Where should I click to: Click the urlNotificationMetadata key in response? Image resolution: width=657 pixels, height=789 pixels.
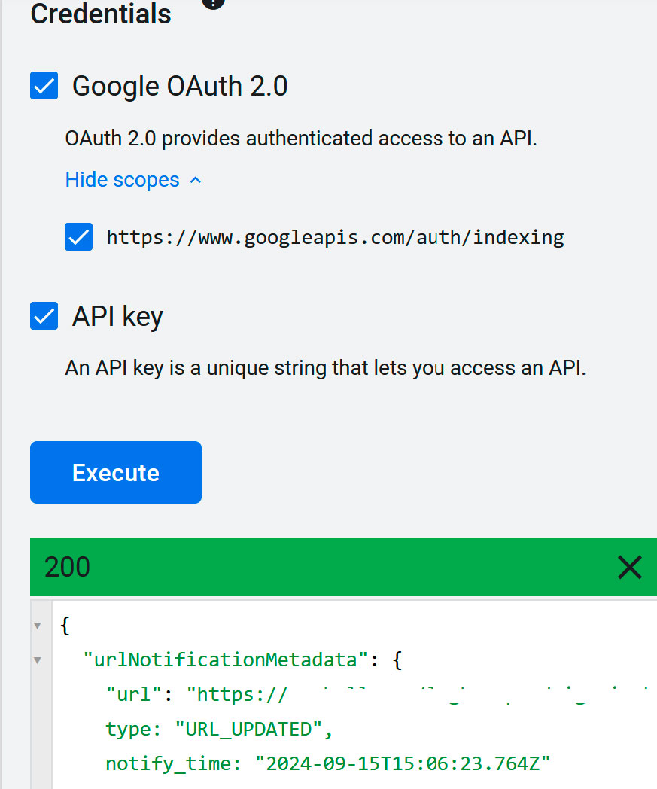227,660
